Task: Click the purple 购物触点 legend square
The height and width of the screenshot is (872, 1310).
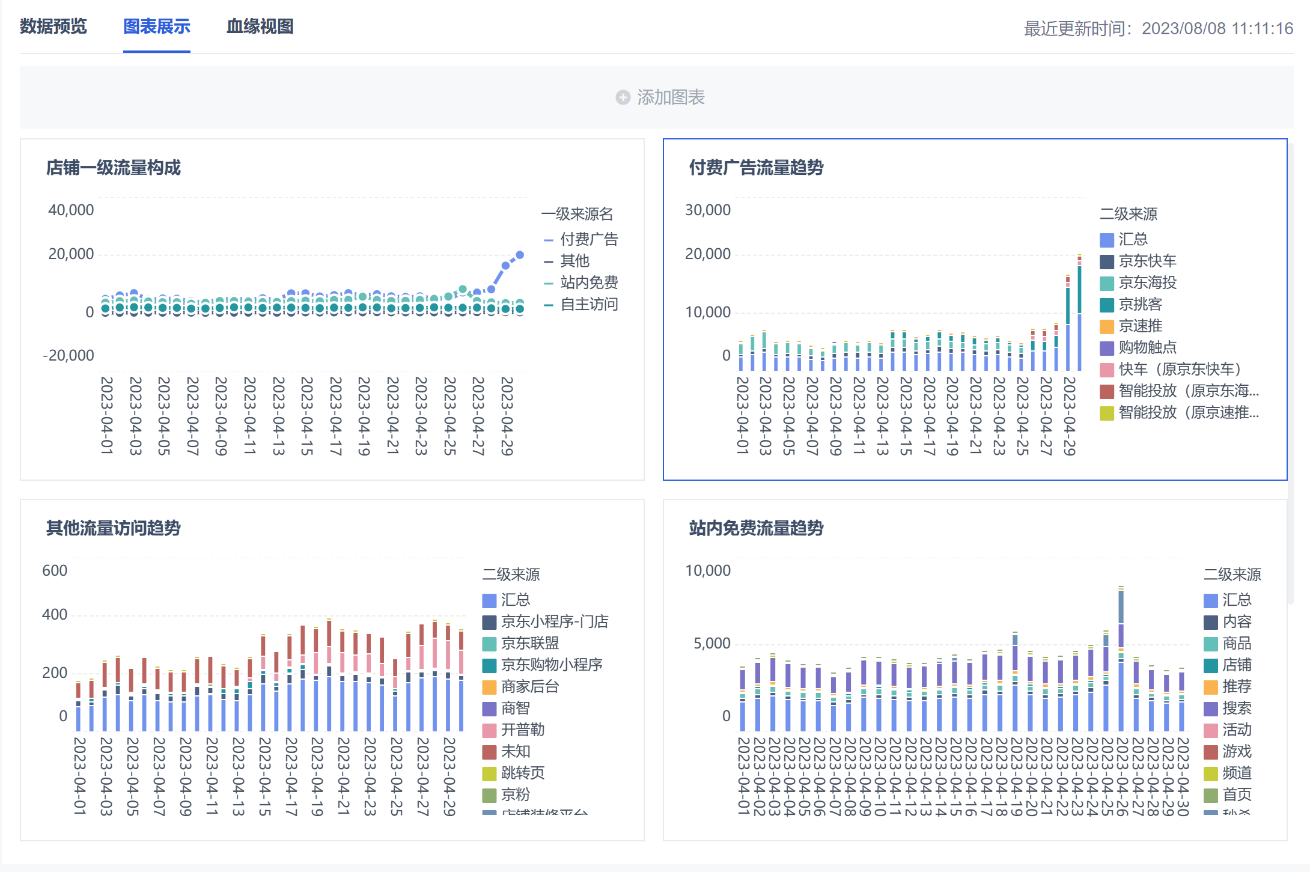Action: (x=1106, y=349)
